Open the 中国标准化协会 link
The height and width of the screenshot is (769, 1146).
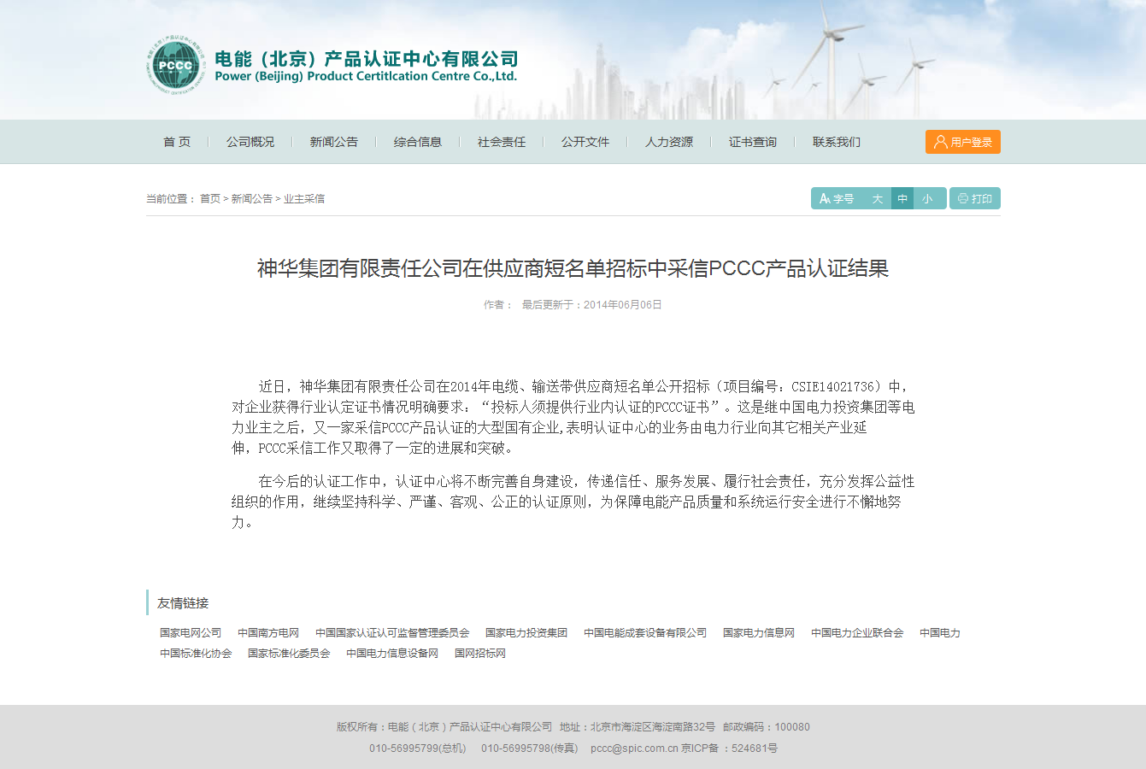point(196,654)
